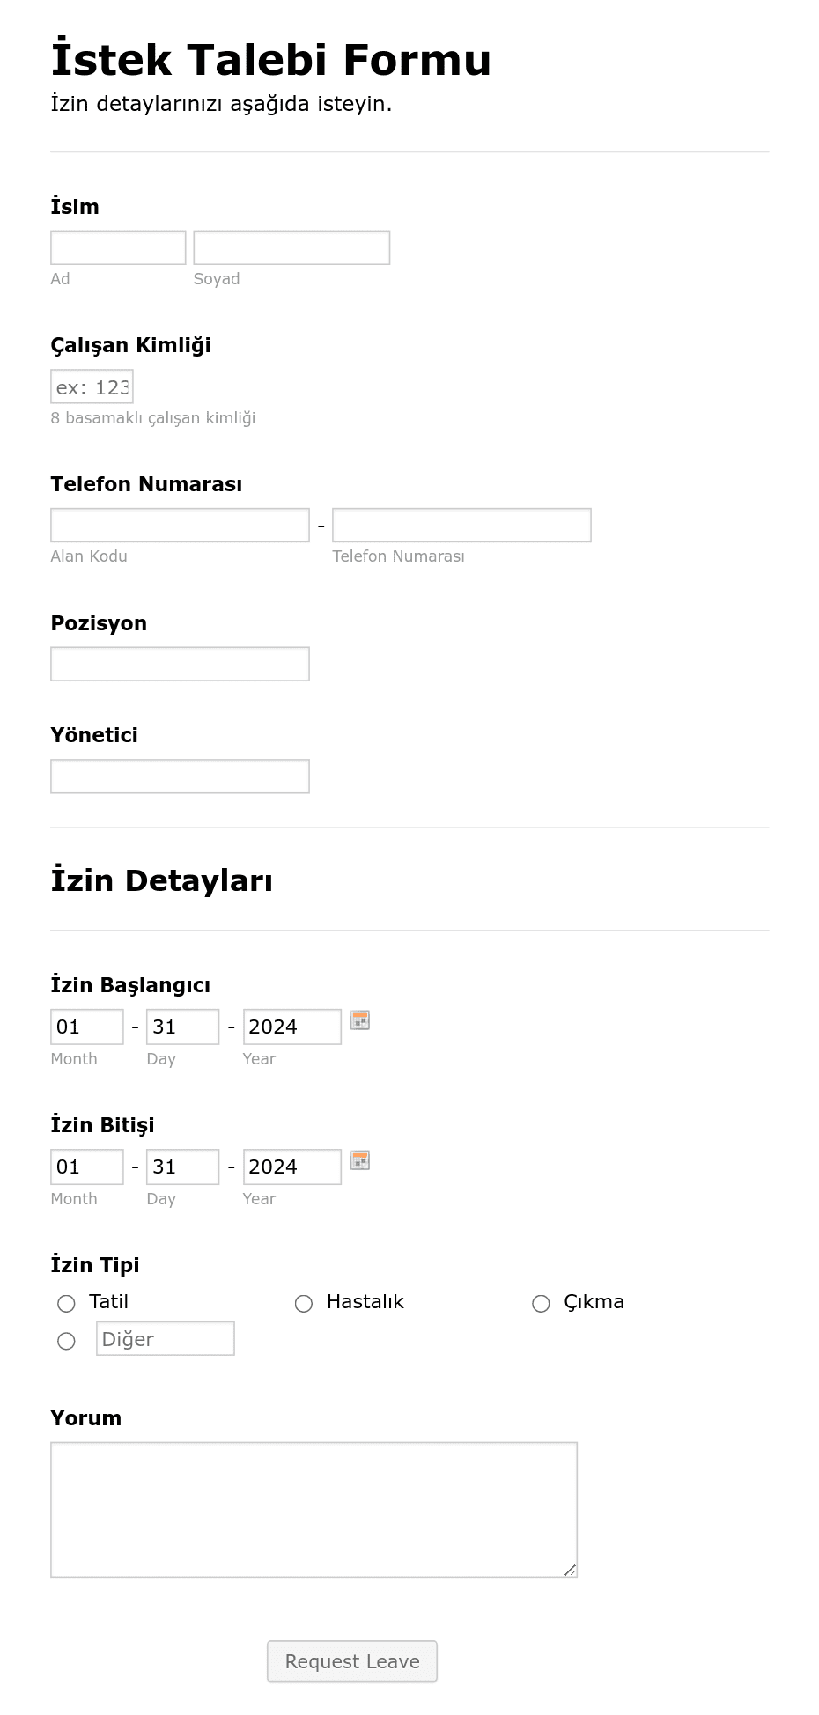
Task: Click inside the Yorum comment textarea
Action: coord(314,1510)
